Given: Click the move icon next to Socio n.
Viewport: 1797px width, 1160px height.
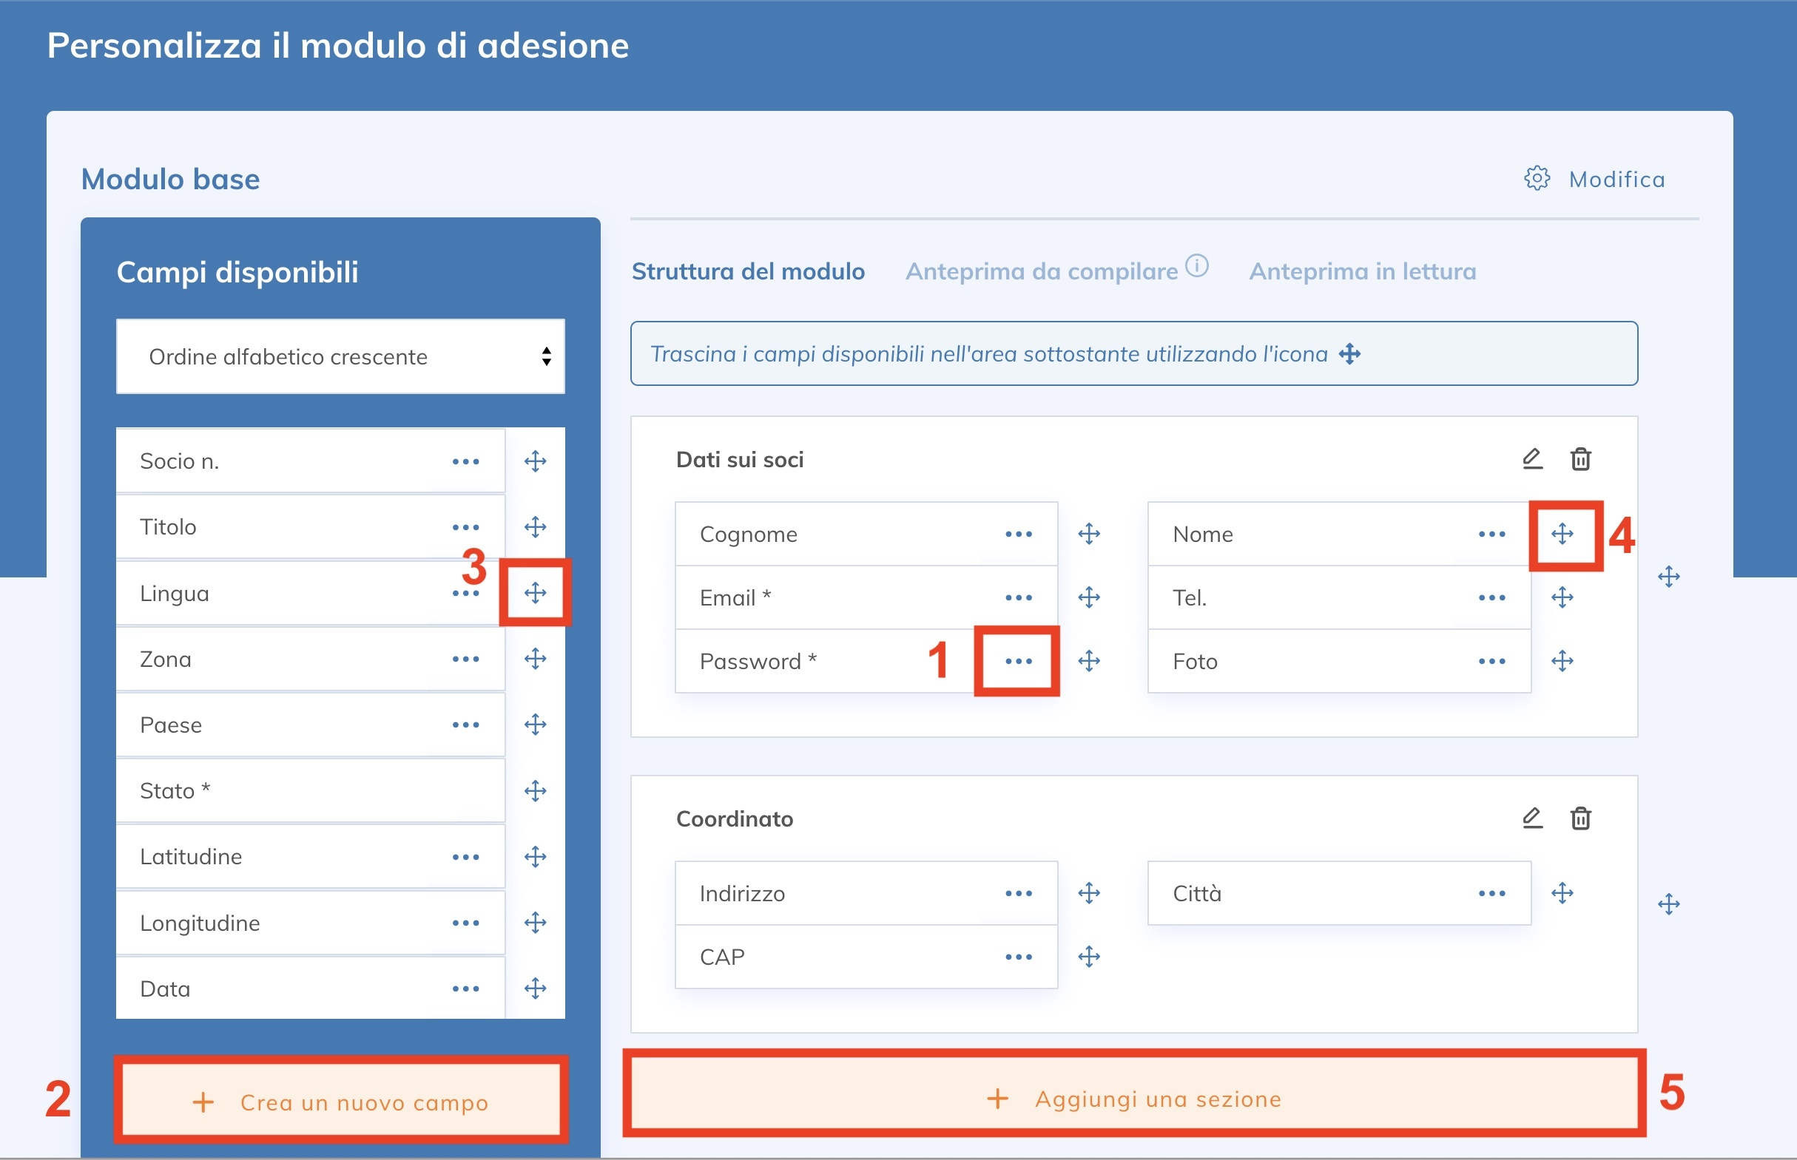Looking at the screenshot, I should tap(535, 461).
